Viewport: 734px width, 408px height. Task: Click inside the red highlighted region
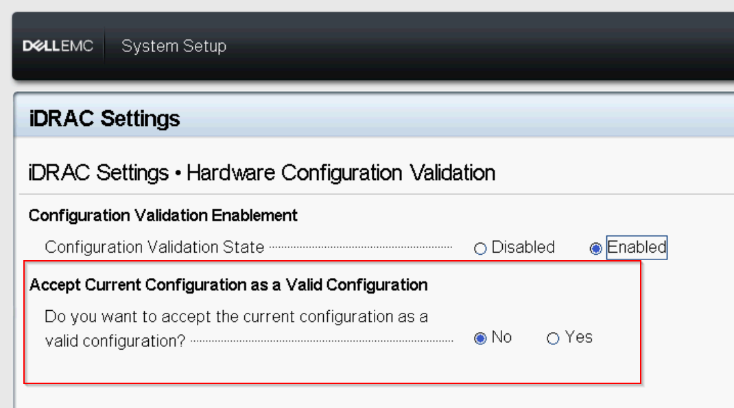coord(333,325)
